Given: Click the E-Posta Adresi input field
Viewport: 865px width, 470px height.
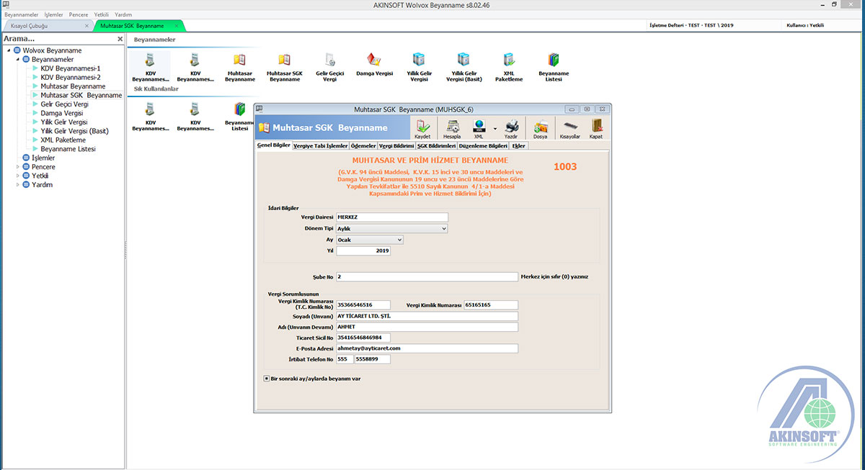Looking at the screenshot, I should [427, 348].
